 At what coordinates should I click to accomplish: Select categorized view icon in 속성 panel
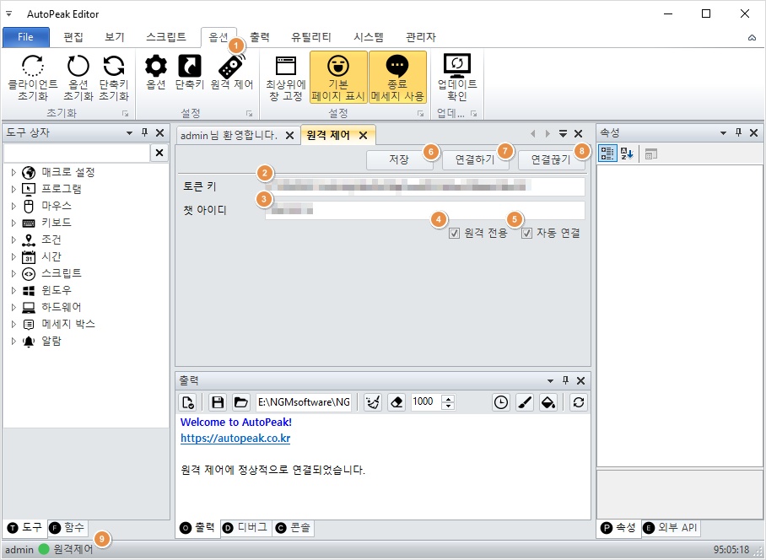click(607, 153)
